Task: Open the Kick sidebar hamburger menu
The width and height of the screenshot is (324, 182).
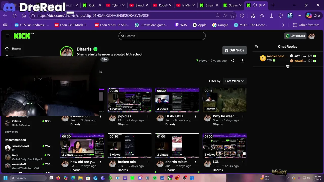Action: click(8, 36)
